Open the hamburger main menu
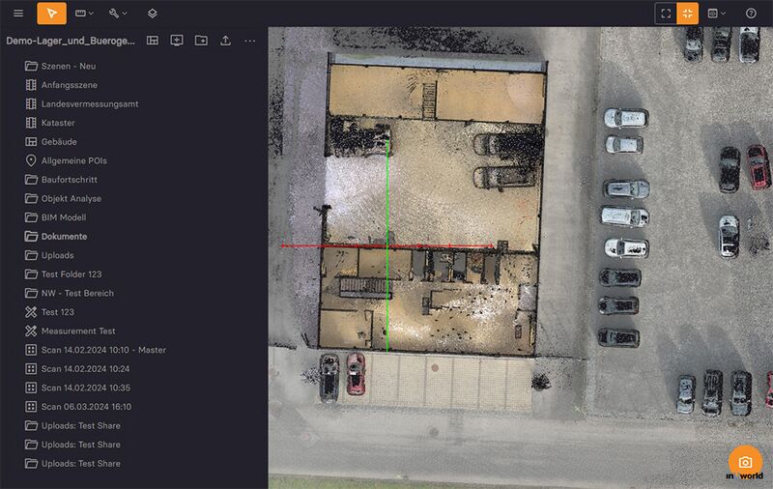773x489 pixels. point(18,14)
